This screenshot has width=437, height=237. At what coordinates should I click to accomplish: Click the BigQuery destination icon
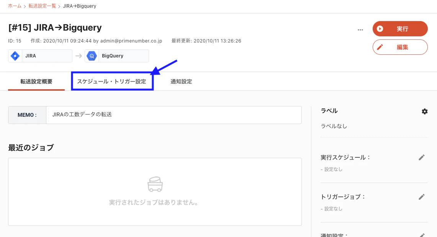click(92, 56)
